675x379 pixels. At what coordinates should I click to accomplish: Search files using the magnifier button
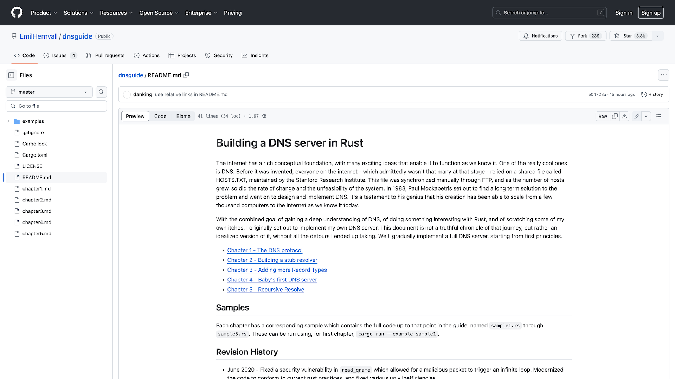[101, 92]
